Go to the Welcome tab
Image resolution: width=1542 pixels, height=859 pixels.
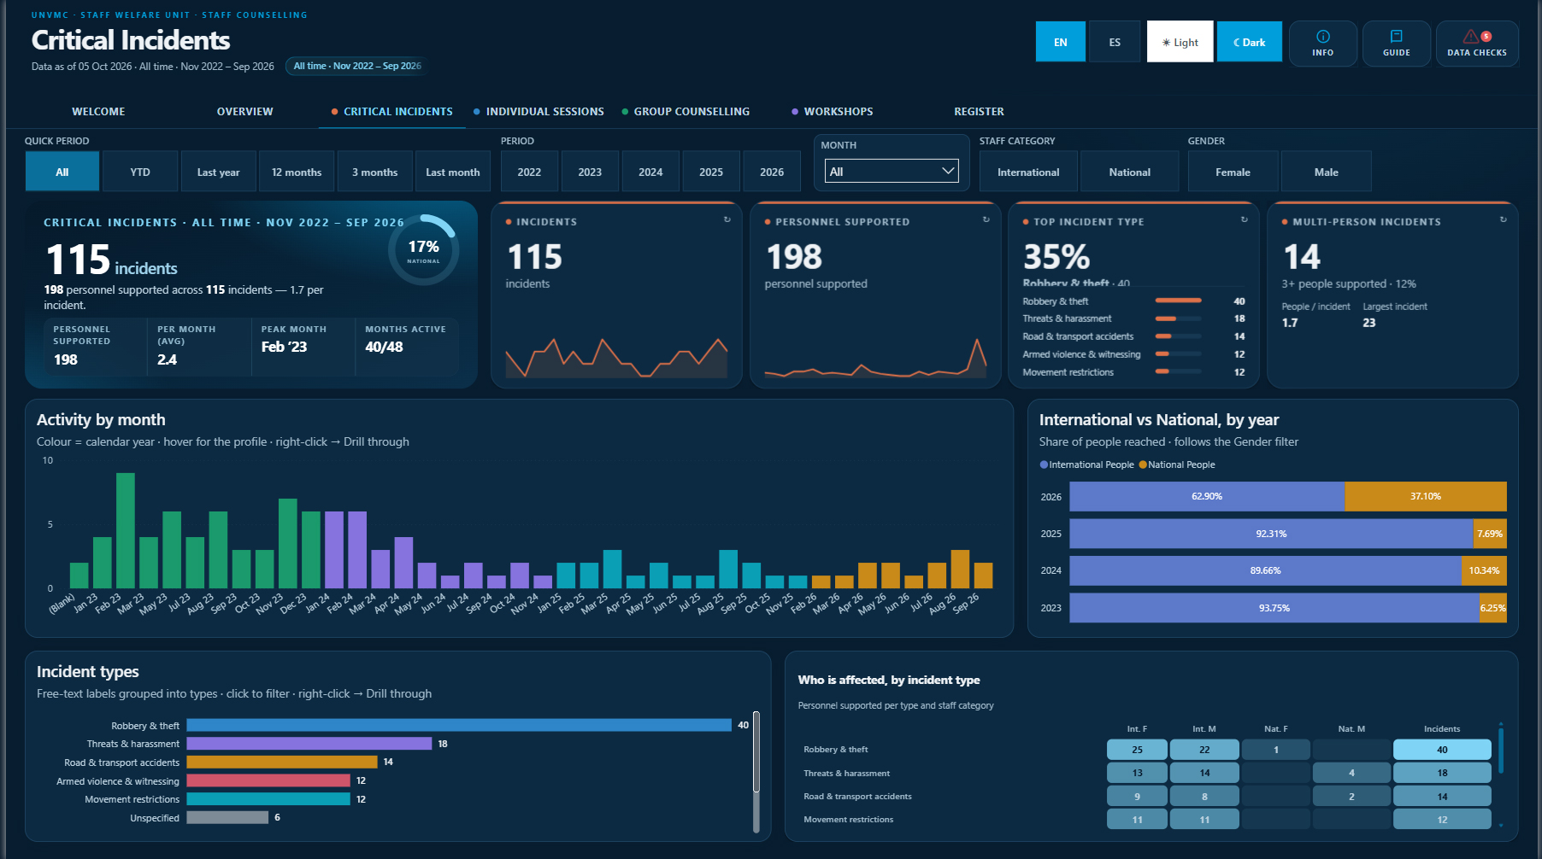[x=98, y=112]
